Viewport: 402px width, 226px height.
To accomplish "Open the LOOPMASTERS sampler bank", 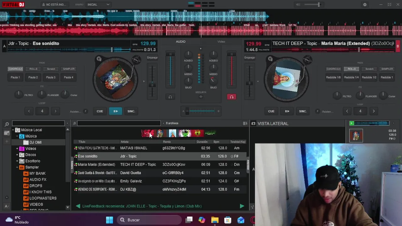I will coord(43,198).
